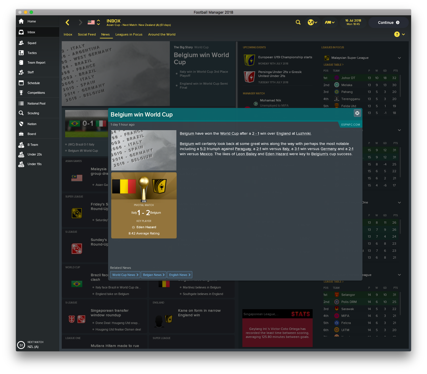Open Under 23s squad icon
Viewport: 427px width, 374px height.
[21, 154]
